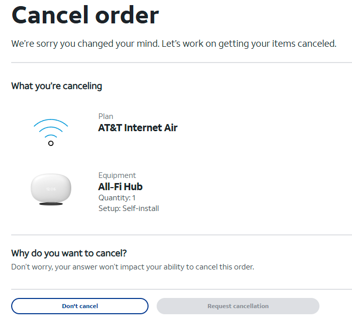Viewport: 352px width, 331px height.
Task: Click the We're sorry you changed your mind text
Action: (174, 44)
